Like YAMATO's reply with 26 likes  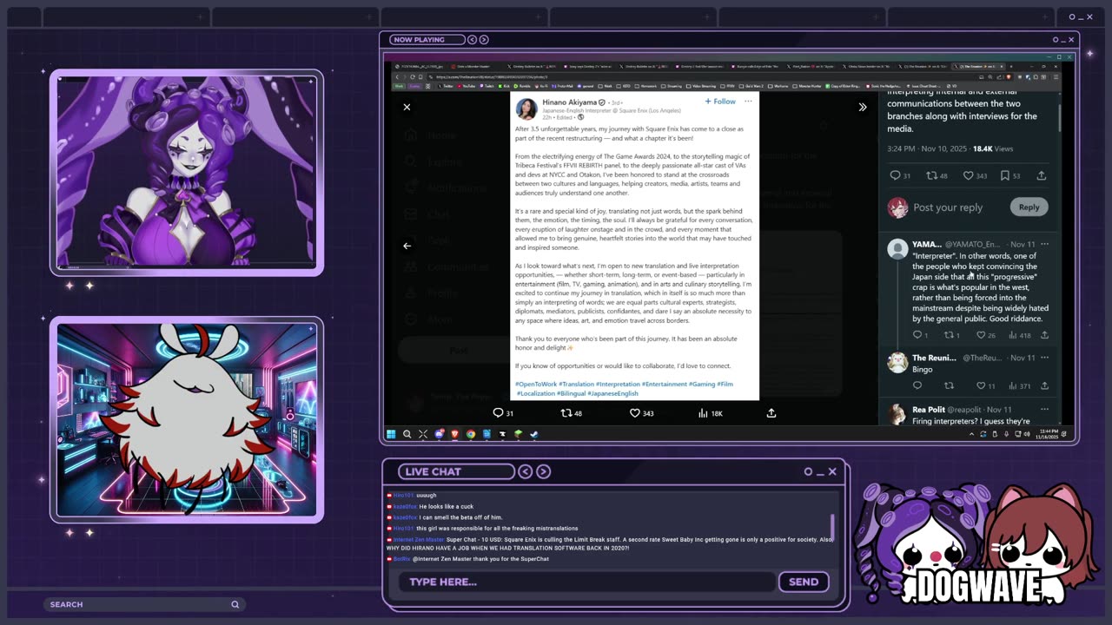pos(981,335)
